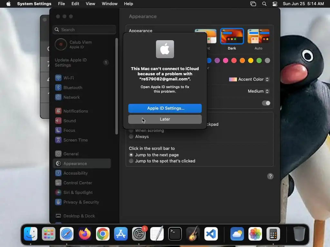Open Desktop & Dock in sidebar
Image resolution: width=330 pixels, height=247 pixels.
pos(82,216)
